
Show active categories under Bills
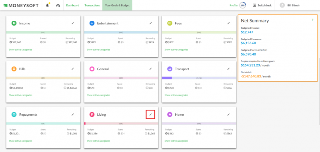click(20, 95)
